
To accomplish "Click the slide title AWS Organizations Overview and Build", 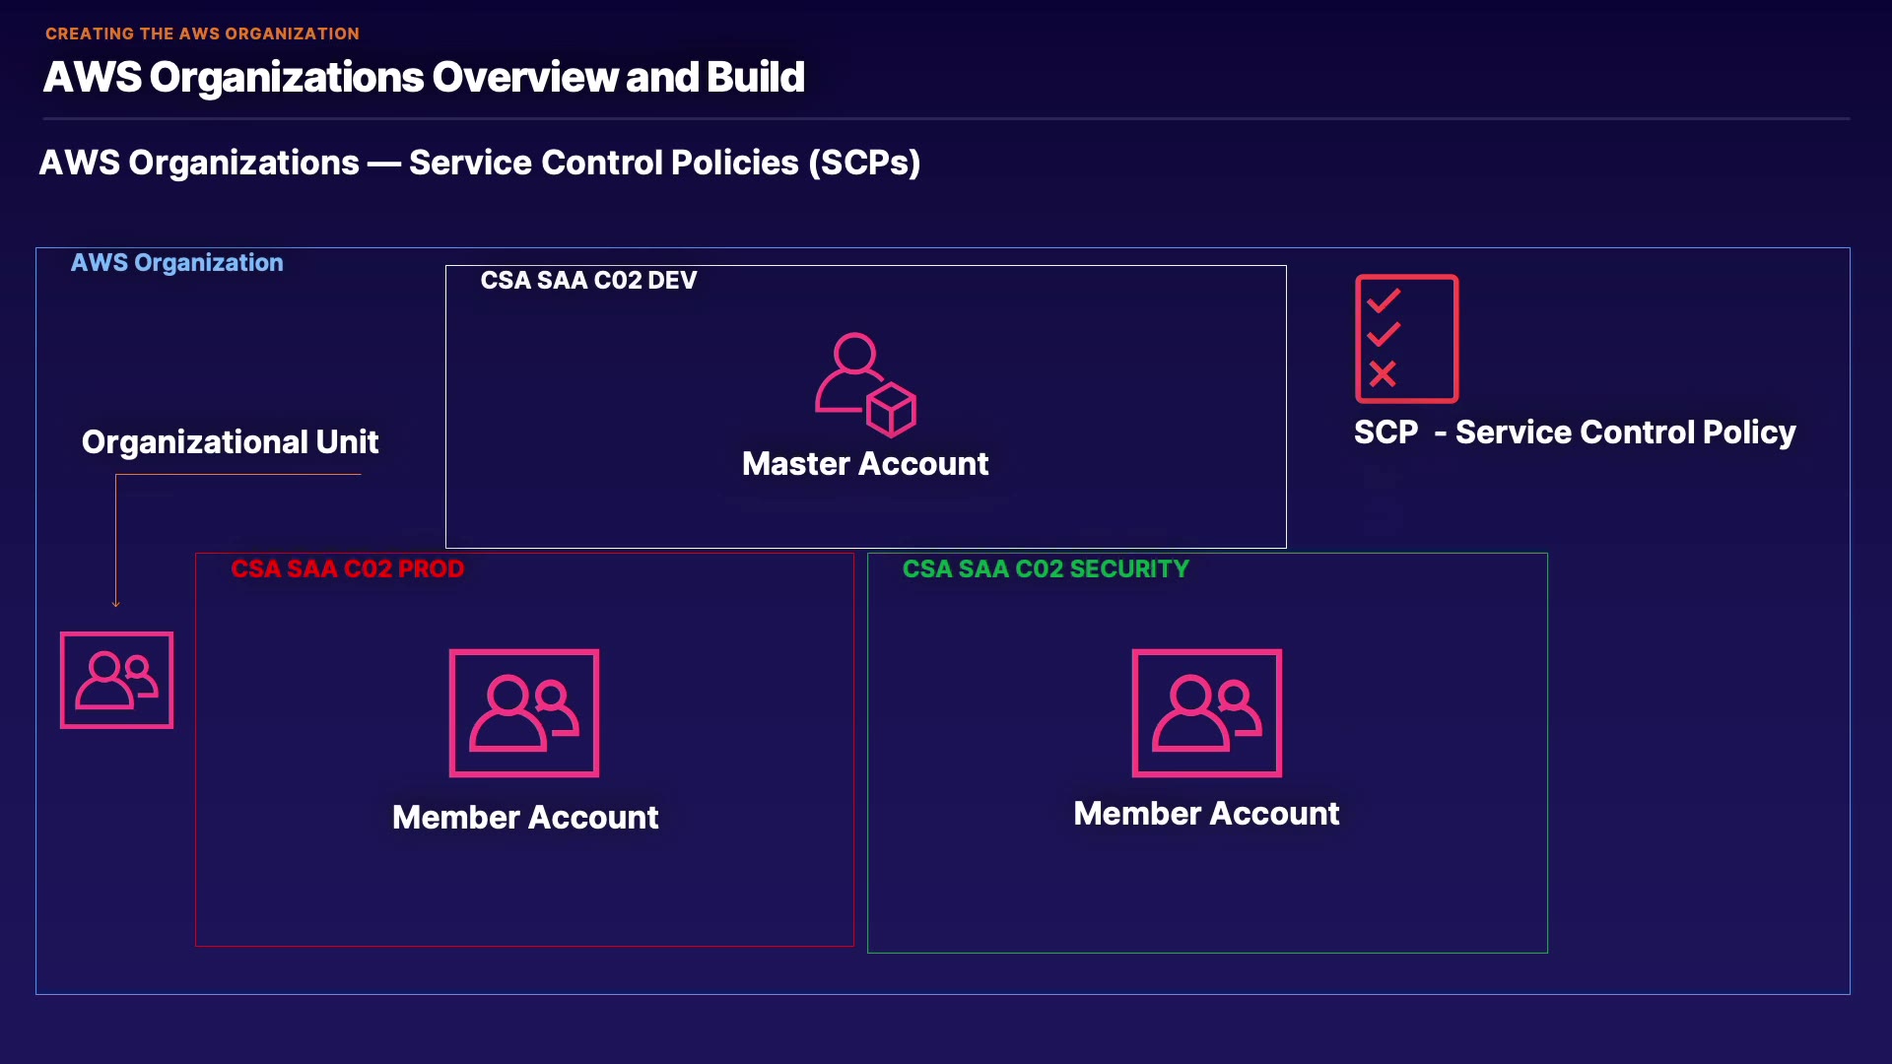I will pos(424,78).
